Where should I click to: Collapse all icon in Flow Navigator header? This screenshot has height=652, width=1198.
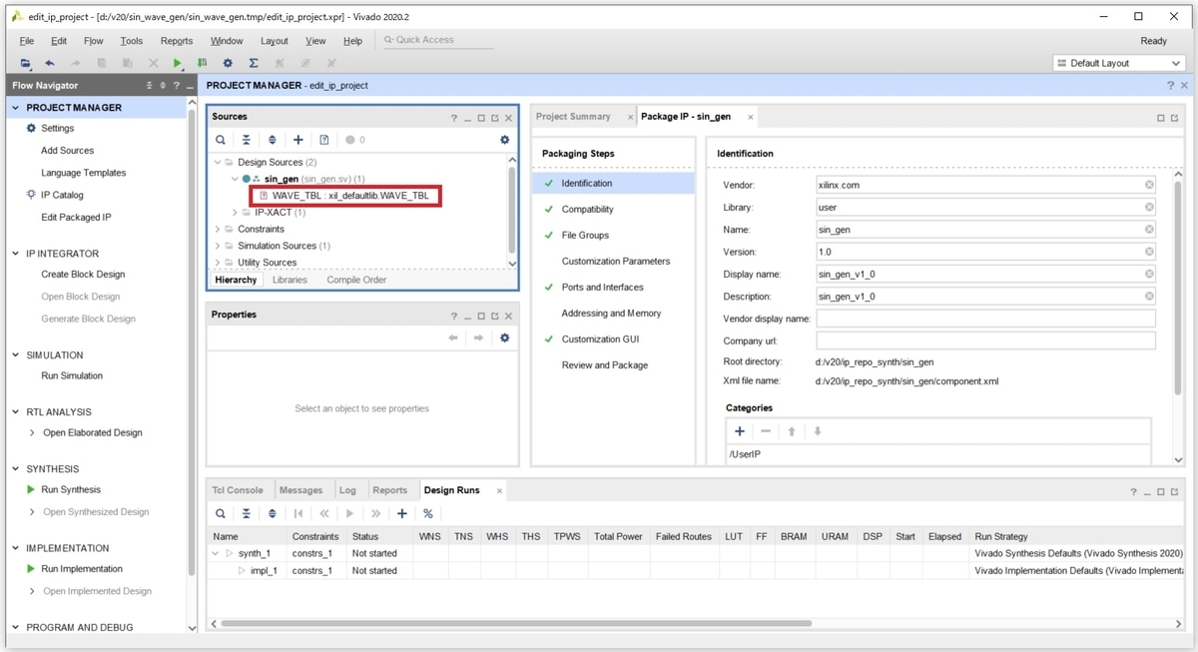tap(150, 86)
